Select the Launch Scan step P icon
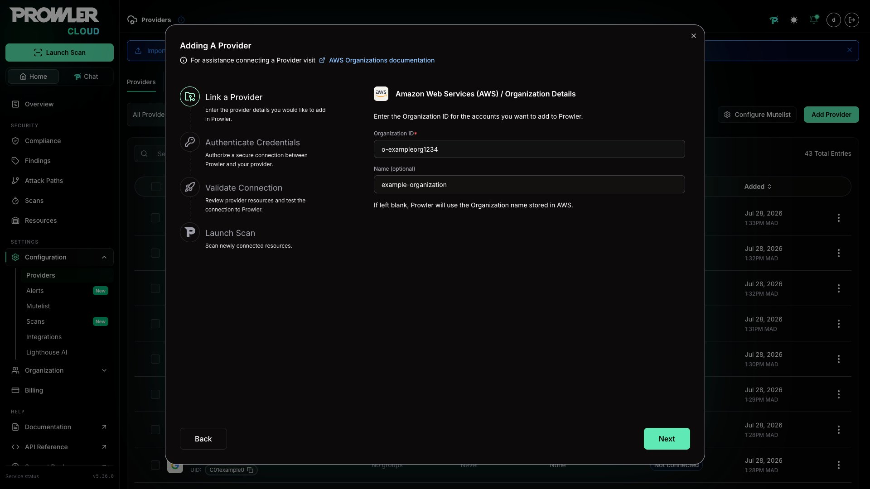The width and height of the screenshot is (870, 489). 190,232
